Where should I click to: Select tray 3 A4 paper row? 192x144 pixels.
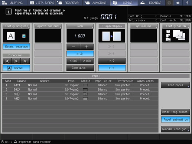point(80,99)
